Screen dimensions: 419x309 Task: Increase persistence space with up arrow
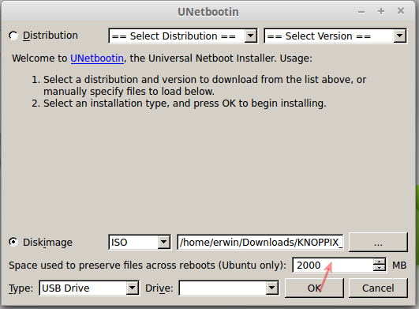[x=380, y=262]
